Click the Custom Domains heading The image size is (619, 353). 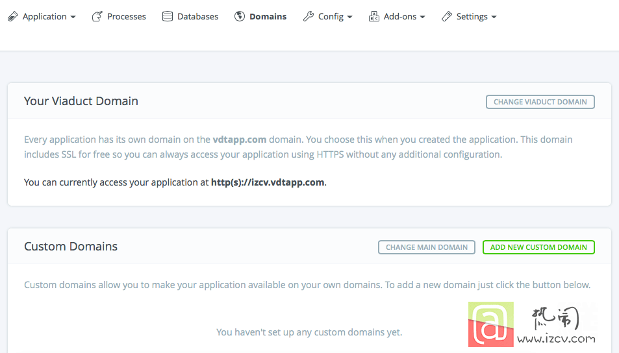coord(71,247)
